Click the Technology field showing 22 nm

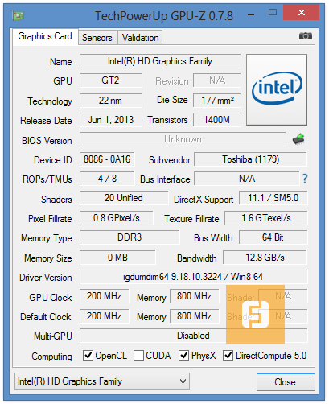click(110, 101)
